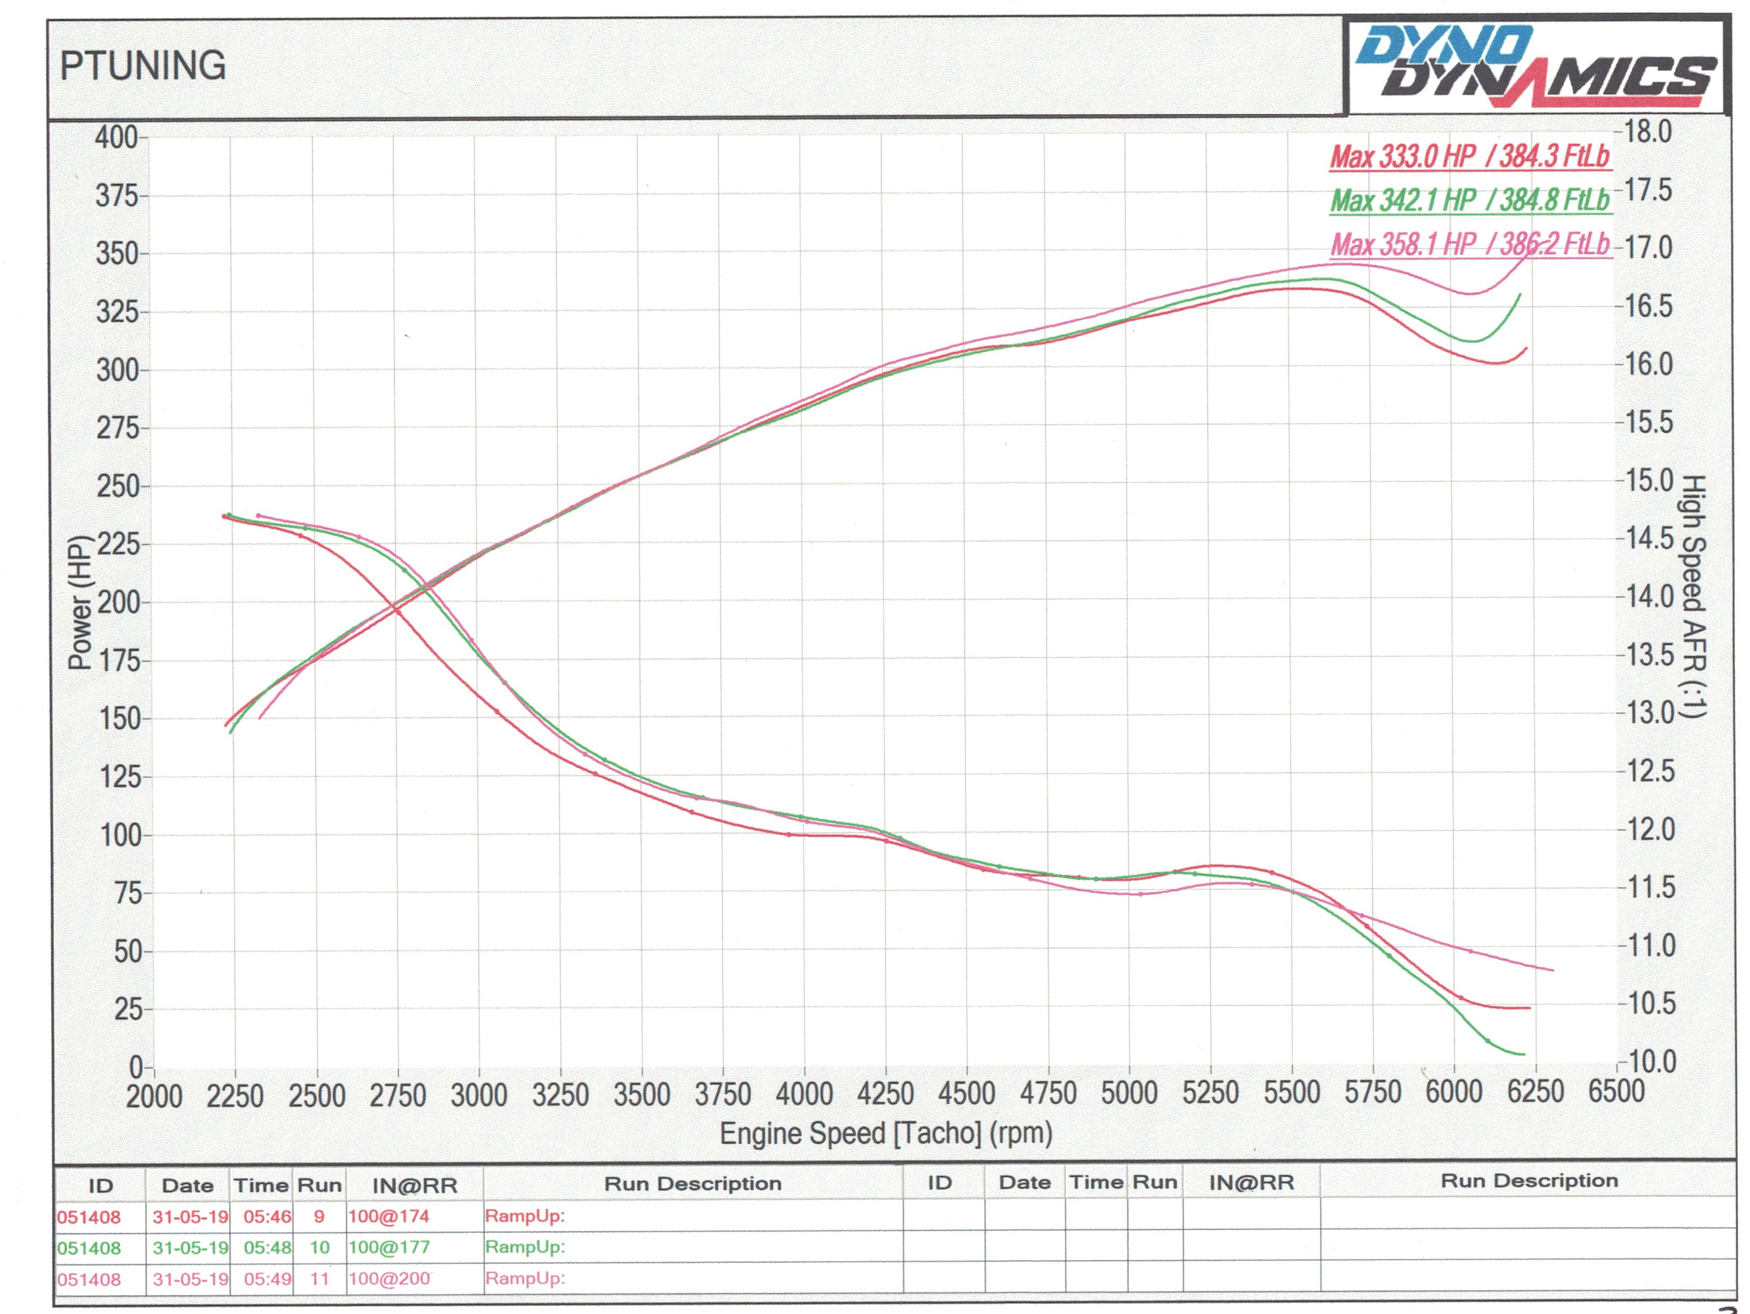Click the 400 HP y-axis tick label
The height and width of the screenshot is (1314, 1750).
[116, 138]
